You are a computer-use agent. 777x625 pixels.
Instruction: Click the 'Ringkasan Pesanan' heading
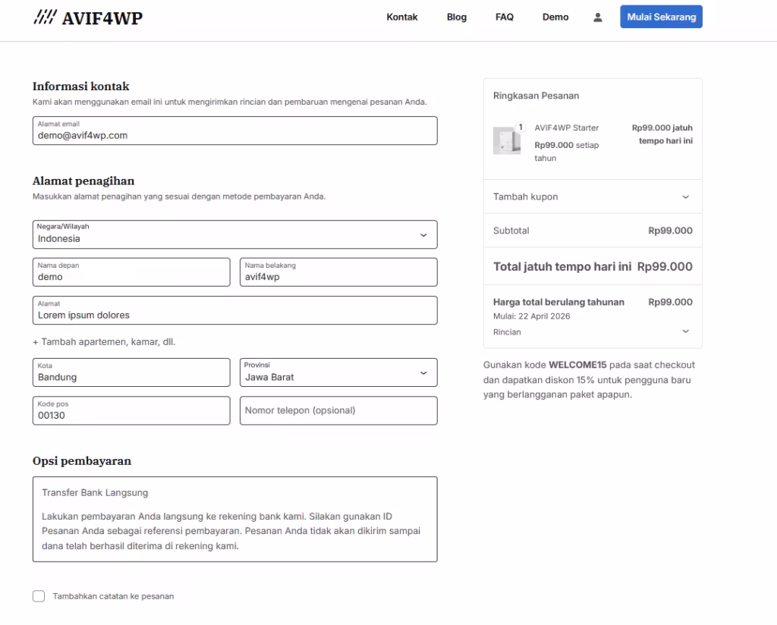[536, 96]
